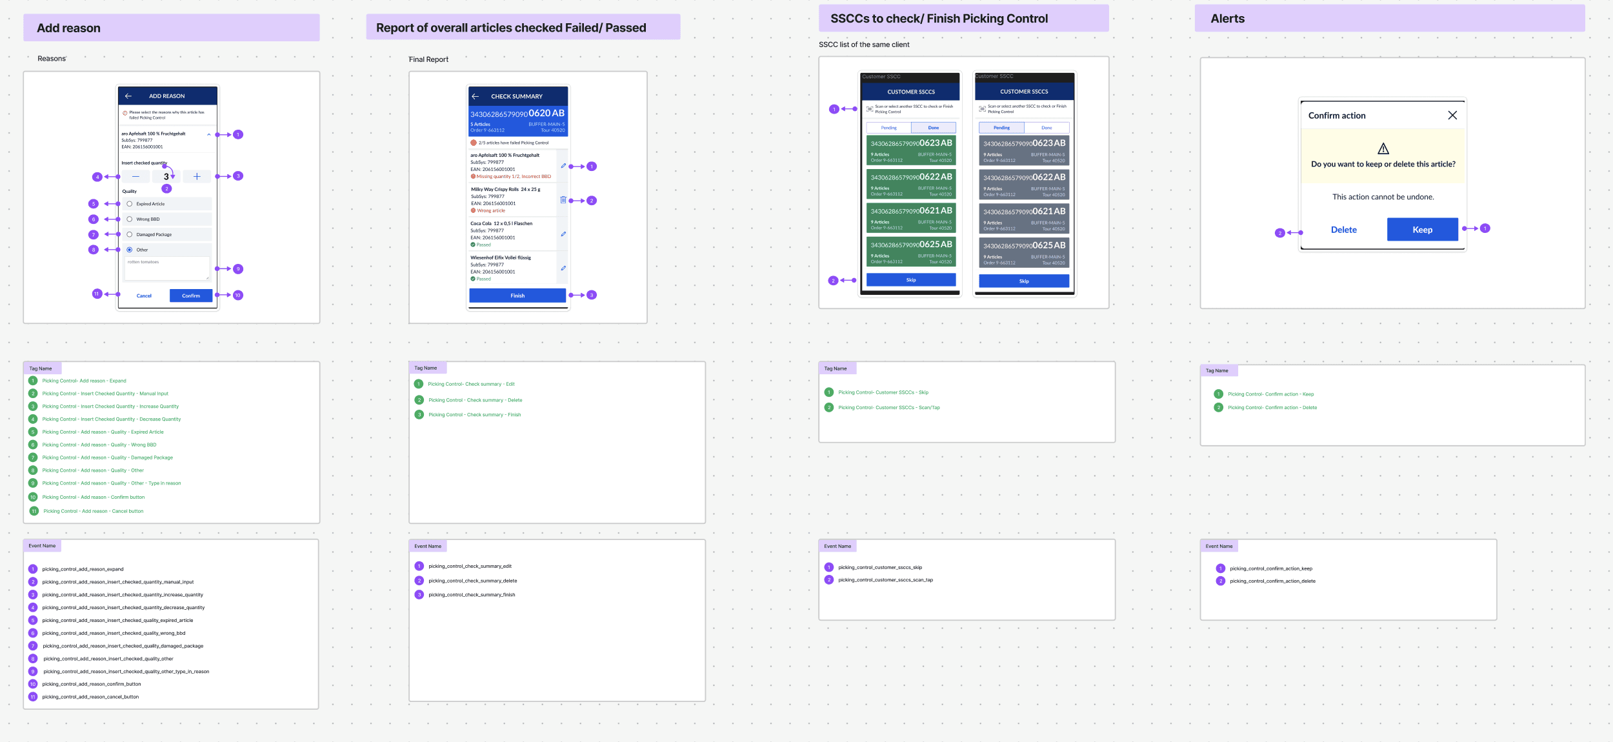Delete the Milky Way Crispy Rolls article
Screen dimensions: 1613x742
(x=563, y=200)
